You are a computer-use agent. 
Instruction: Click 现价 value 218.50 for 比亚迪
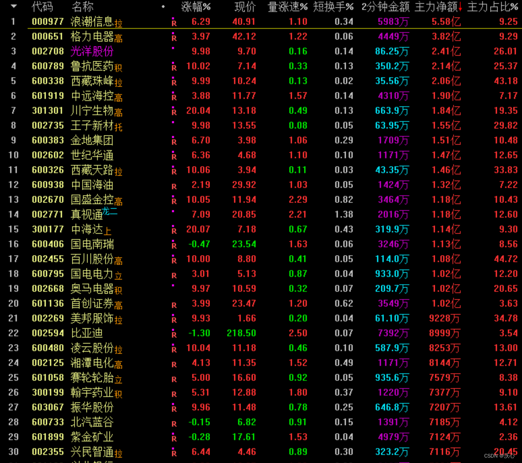point(241,333)
